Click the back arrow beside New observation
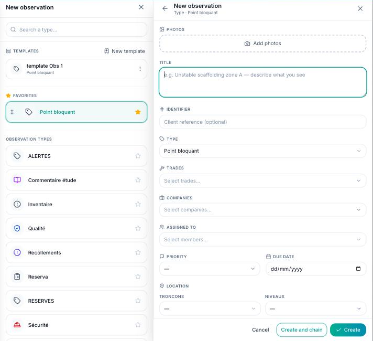373x341 pixels. 165,8
